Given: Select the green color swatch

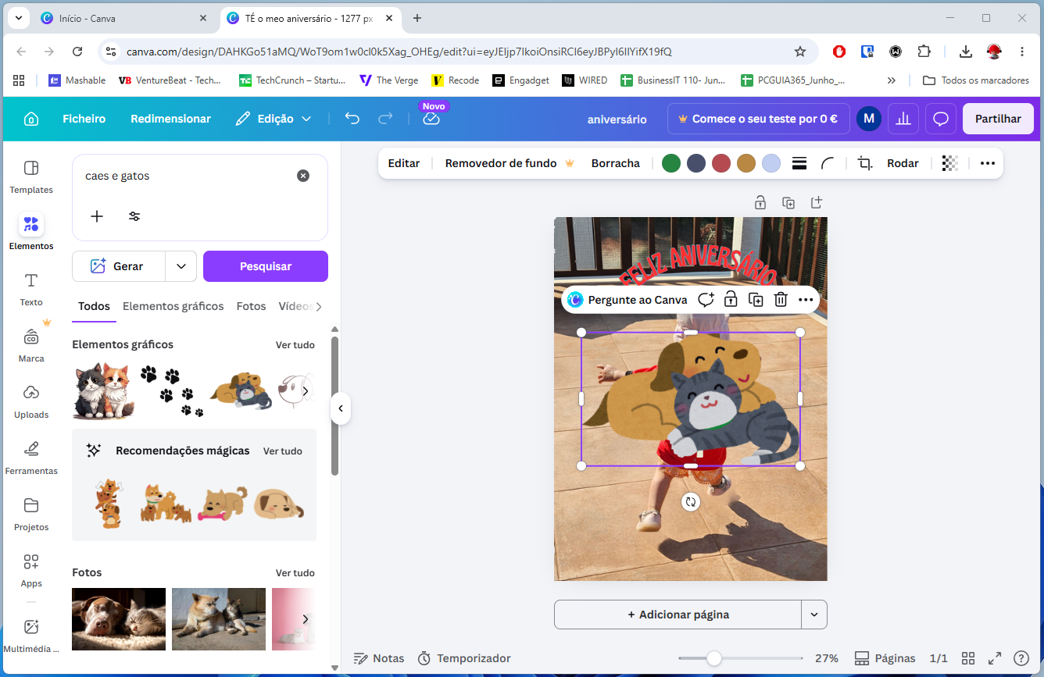Looking at the screenshot, I should [671, 163].
